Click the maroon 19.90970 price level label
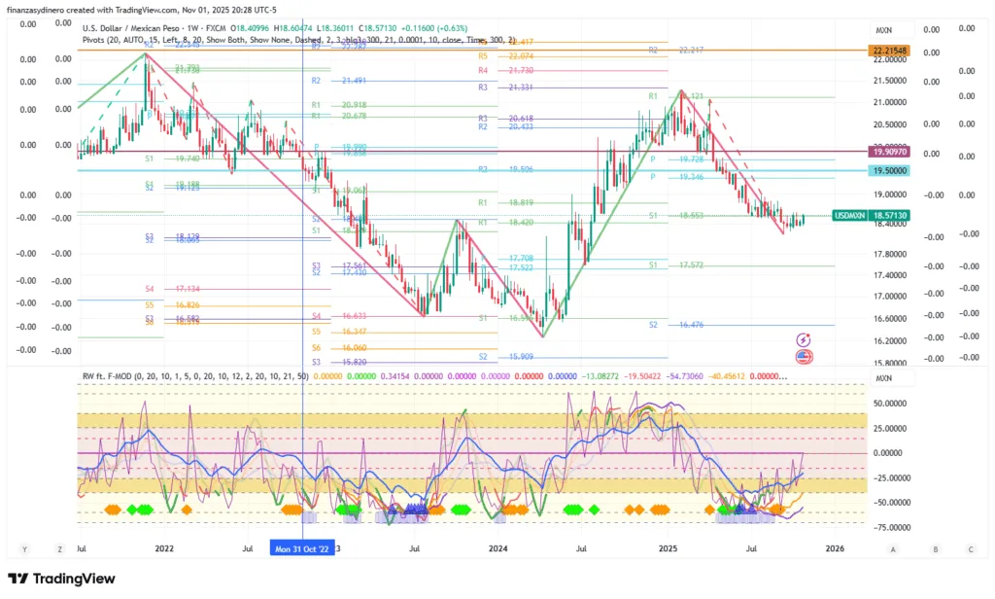The height and width of the screenshot is (599, 995). coord(889,152)
